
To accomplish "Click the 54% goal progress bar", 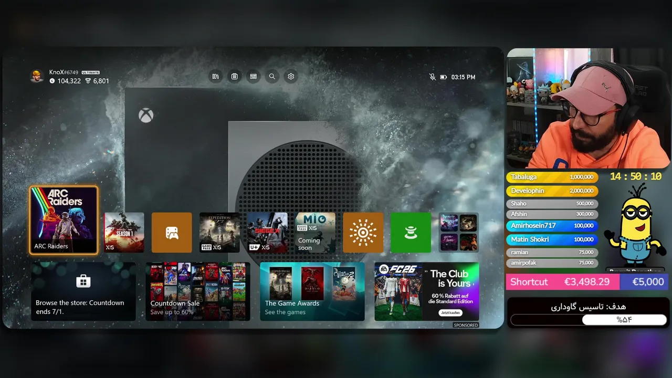I will 589,320.
